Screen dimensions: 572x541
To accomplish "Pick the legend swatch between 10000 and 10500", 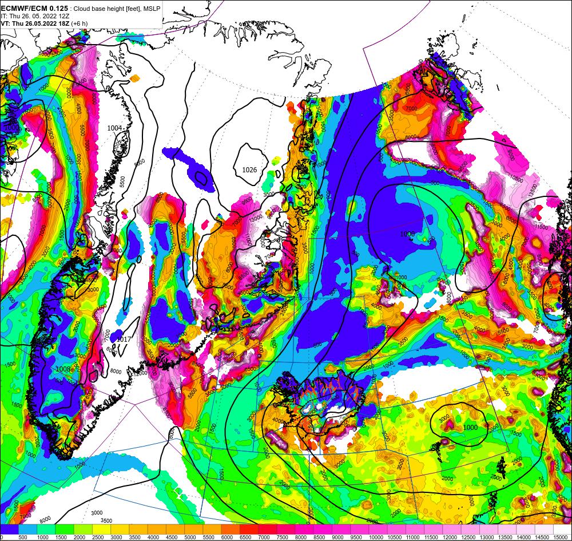I will (x=378, y=530).
